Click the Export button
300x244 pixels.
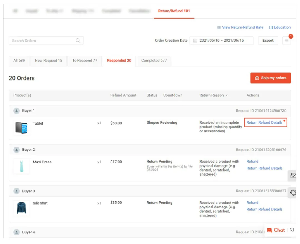pos(268,41)
